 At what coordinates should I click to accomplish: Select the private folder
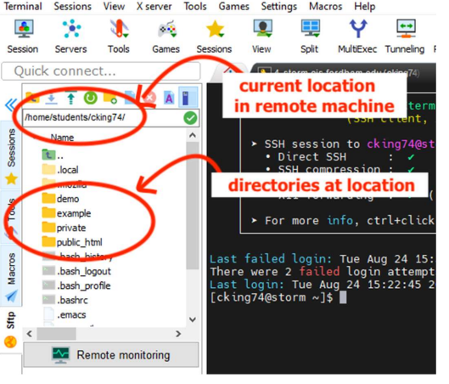pyautogui.click(x=65, y=228)
